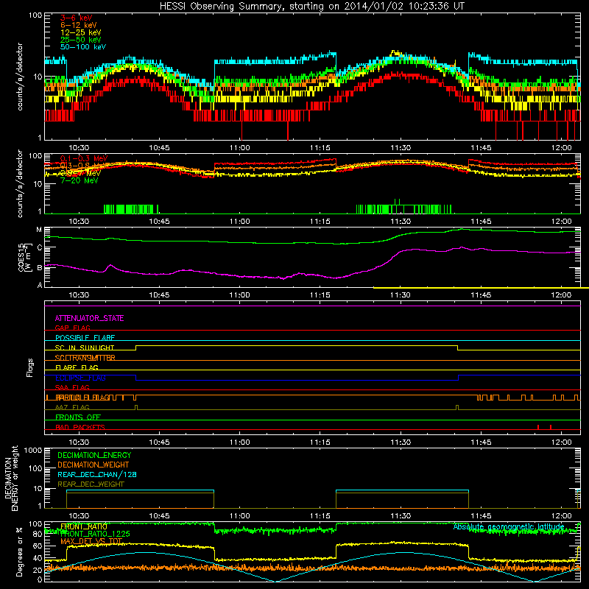Pick the 50-100 keV legend label
Viewport: 589px width, 589px height.
(x=83, y=46)
